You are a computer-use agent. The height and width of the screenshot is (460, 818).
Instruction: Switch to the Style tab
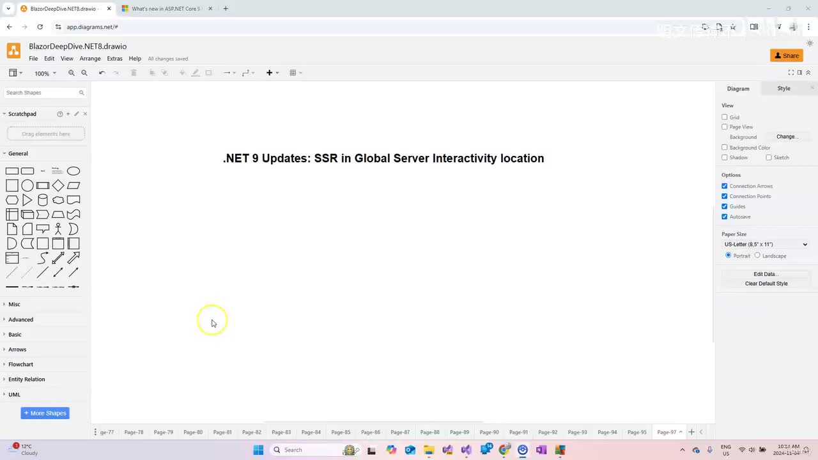pyautogui.click(x=783, y=88)
